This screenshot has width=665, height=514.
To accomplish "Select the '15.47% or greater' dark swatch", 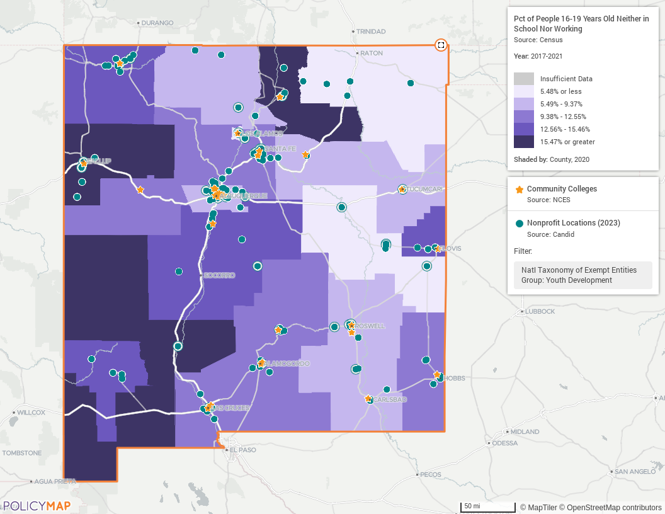I will 524,142.
